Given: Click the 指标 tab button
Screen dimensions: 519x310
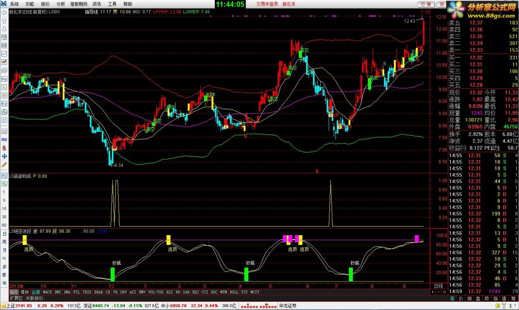Looking at the screenshot, I should (14, 292).
